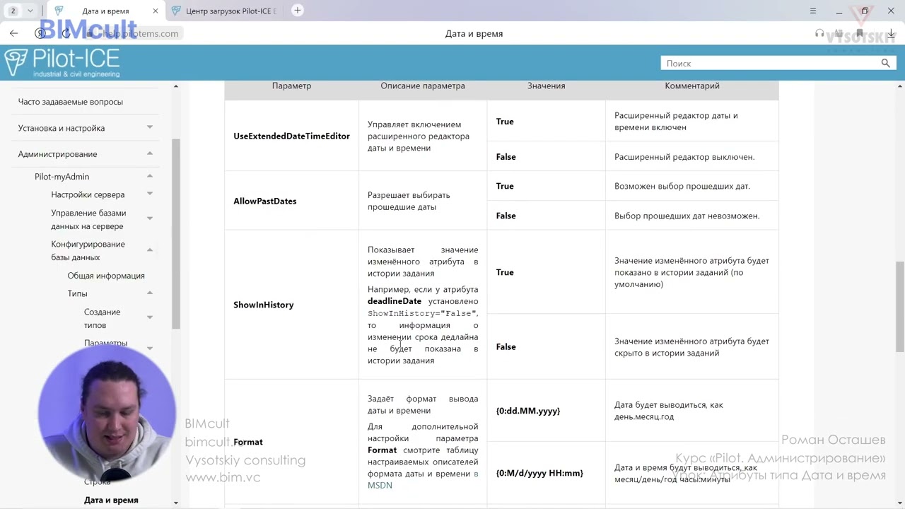905x509 pixels.
Task: Select 'Дата и время' sidebar item
Action: tap(111, 500)
